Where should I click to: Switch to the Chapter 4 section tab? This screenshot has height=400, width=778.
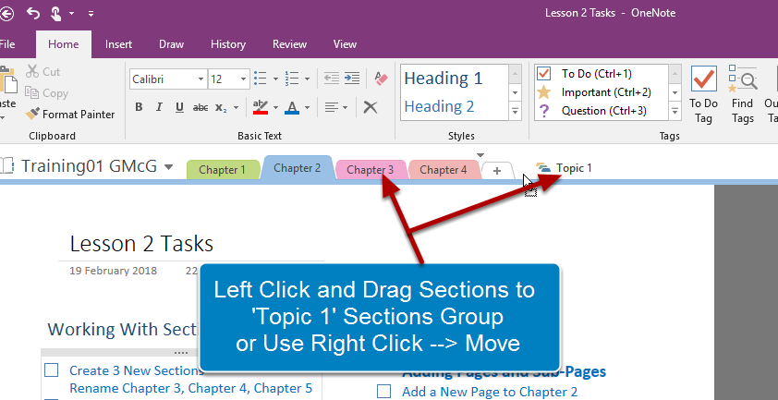444,170
